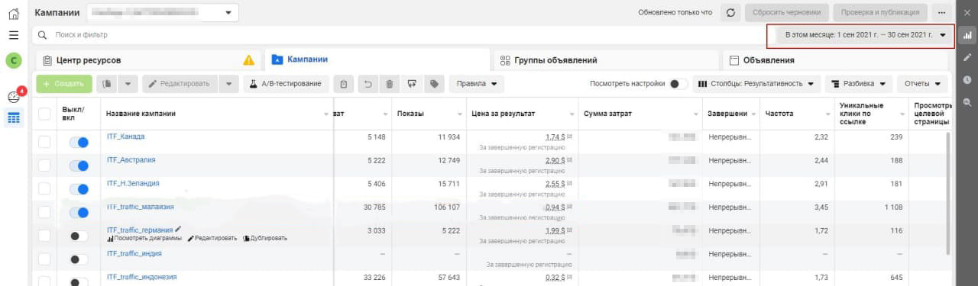
Task: Open account overview gauge icon with badge
Action: tap(13, 97)
